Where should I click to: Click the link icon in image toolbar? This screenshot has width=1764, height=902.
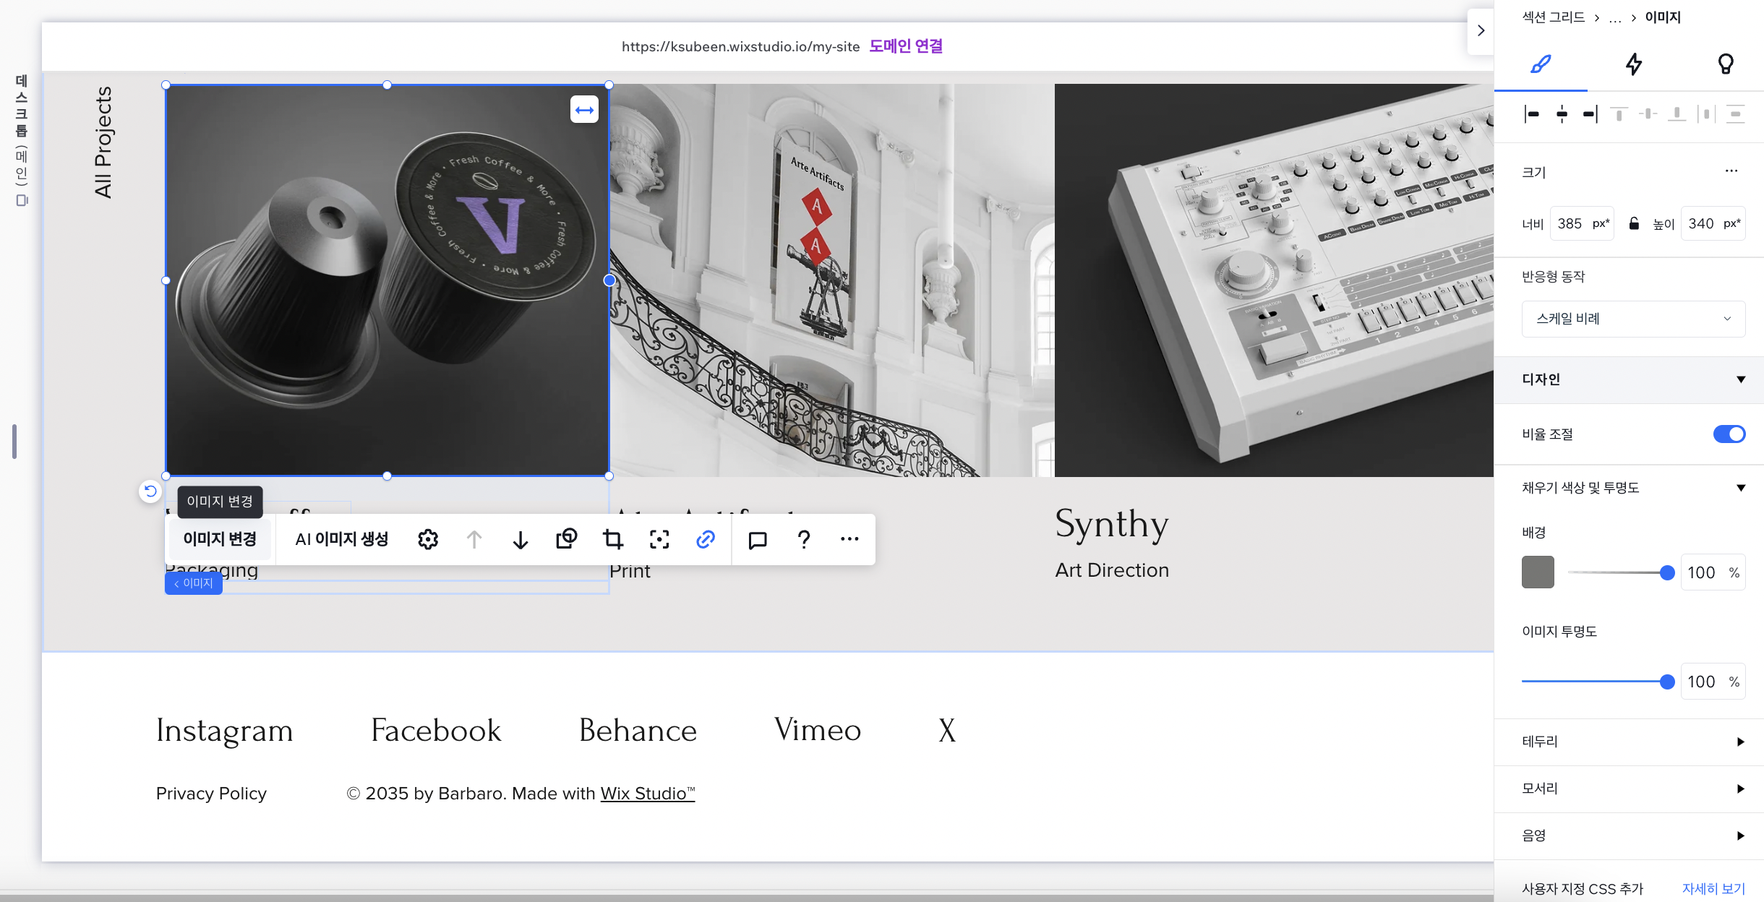(x=705, y=539)
